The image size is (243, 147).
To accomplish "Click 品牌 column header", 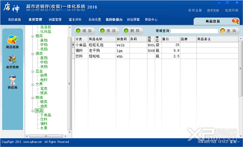I will 188,39.
